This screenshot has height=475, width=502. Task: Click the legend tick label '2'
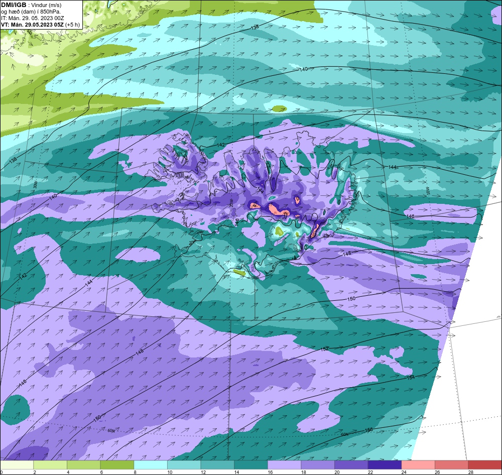point(35,472)
